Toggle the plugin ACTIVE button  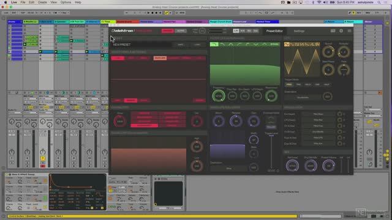[x=180, y=31]
